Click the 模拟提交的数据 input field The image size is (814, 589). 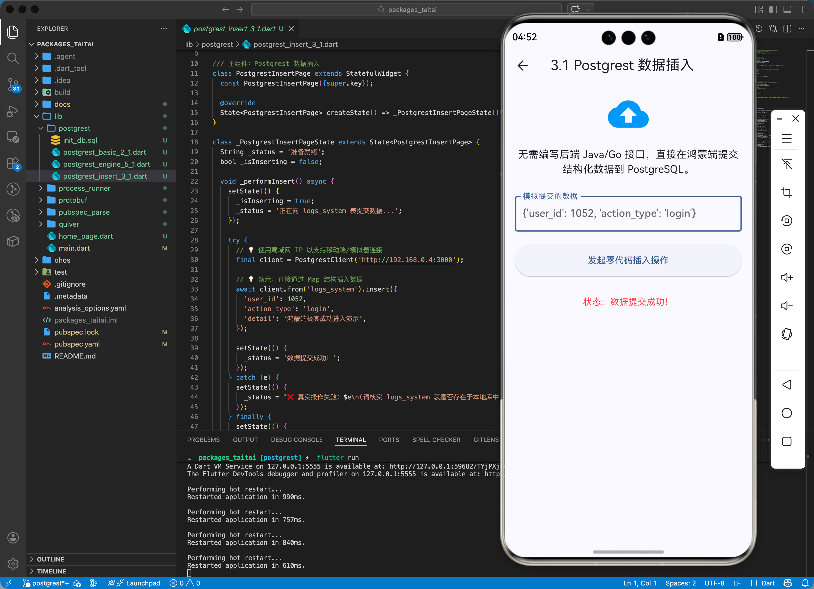coord(628,213)
